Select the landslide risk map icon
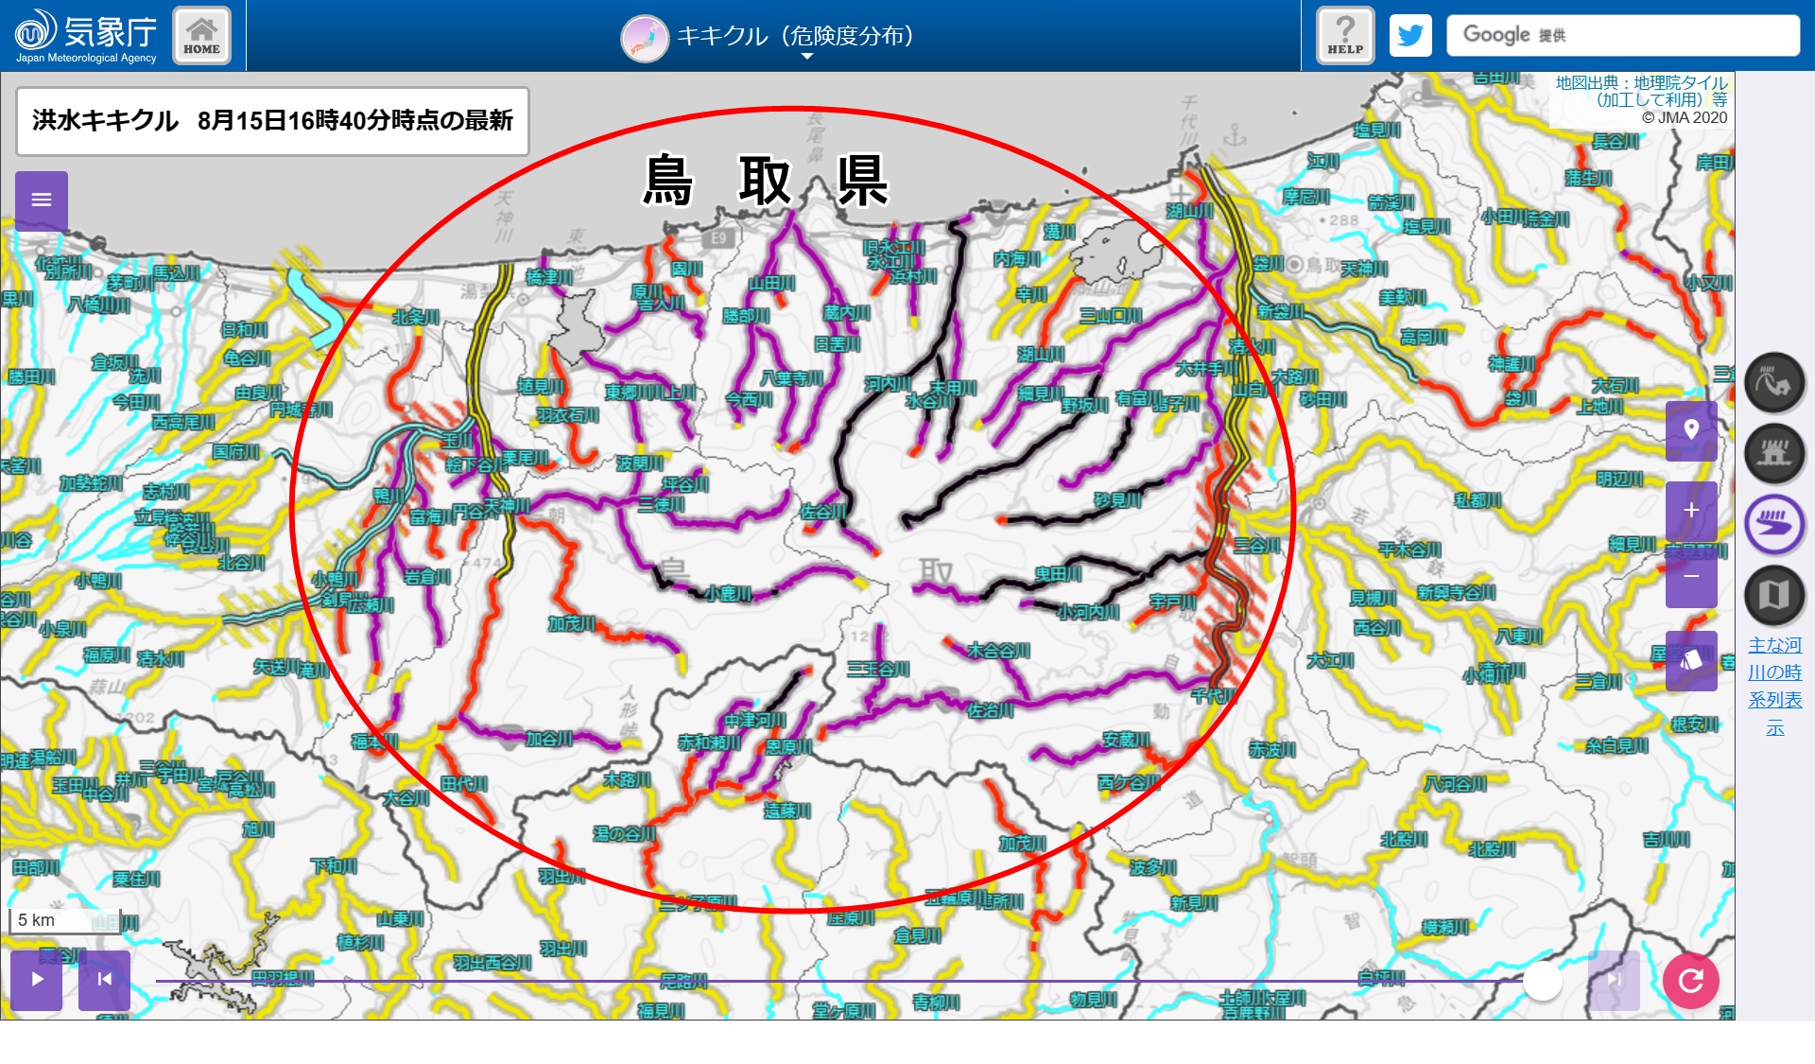 pyautogui.click(x=1774, y=383)
